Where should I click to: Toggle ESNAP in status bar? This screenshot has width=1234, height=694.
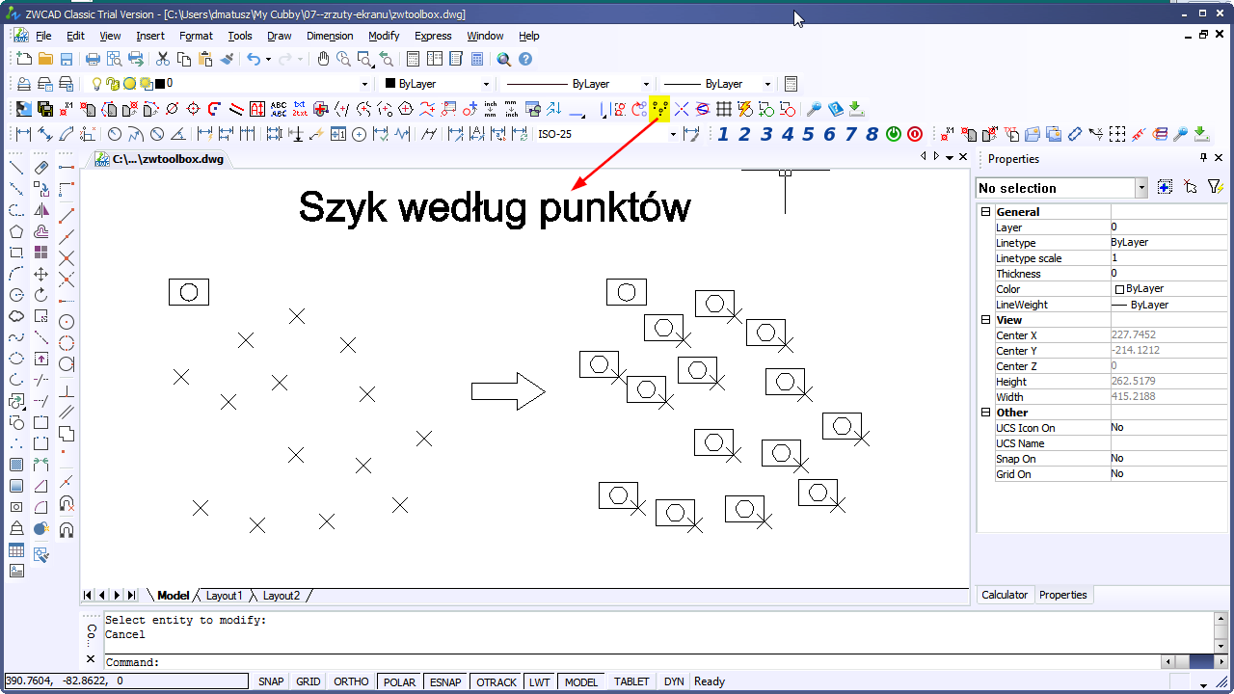[445, 681]
